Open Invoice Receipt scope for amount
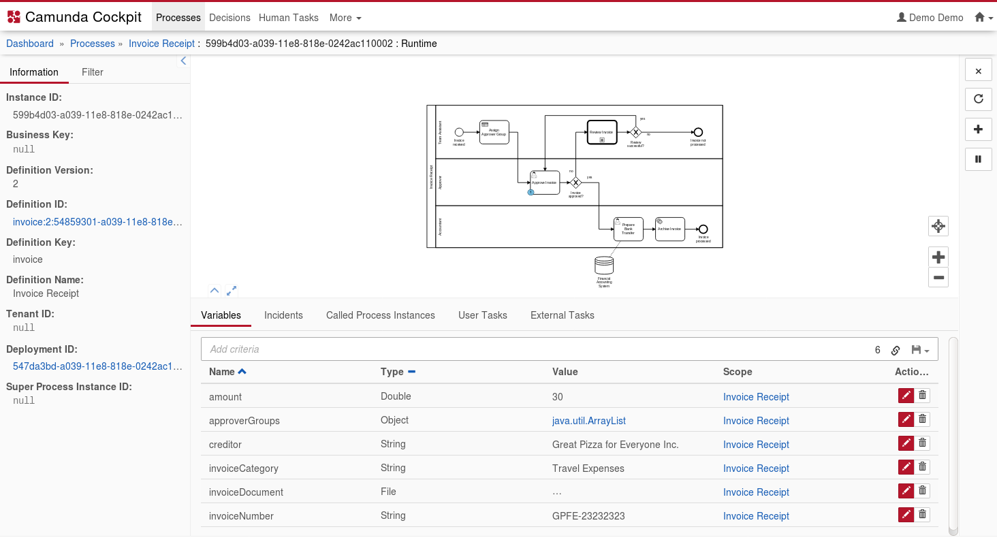Image resolution: width=997 pixels, height=542 pixels. (x=756, y=397)
